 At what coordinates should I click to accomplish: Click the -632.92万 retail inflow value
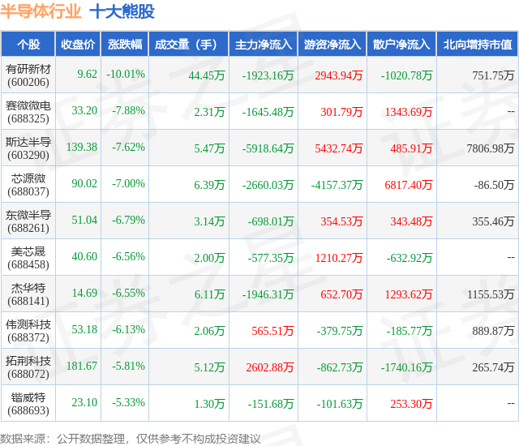pos(410,258)
